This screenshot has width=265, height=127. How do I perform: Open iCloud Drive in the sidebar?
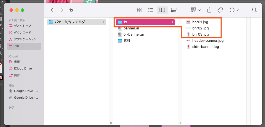click(24, 68)
